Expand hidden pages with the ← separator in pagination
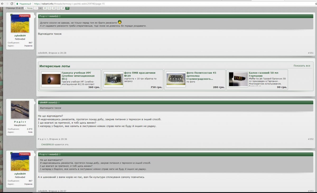The height and width of the screenshot is (193, 317). 40,8
